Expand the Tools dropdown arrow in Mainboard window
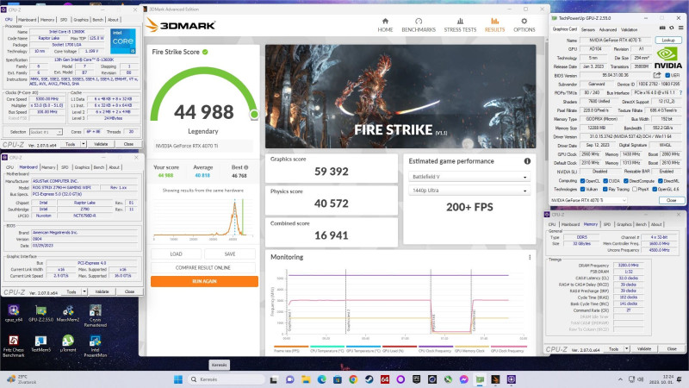Screen dimensions: 689x388 point(84,291)
